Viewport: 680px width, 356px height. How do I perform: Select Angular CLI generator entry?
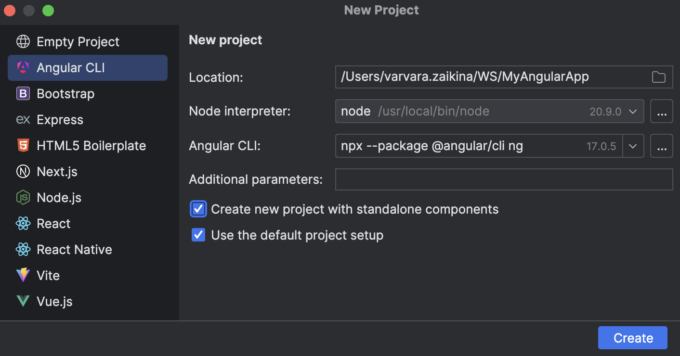click(x=71, y=68)
